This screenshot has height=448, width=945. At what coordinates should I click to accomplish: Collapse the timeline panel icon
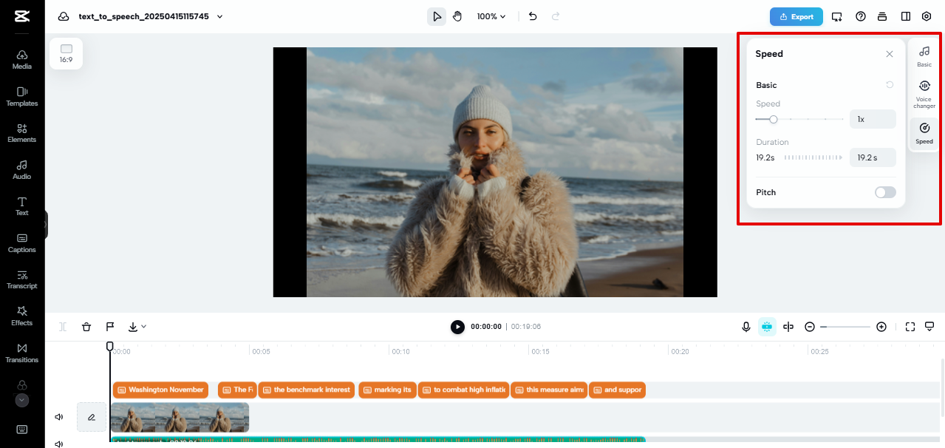929,327
